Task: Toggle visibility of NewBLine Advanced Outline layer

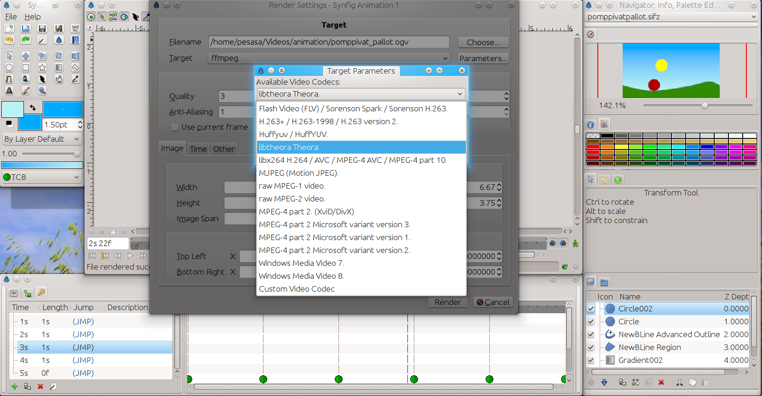Action: pos(591,334)
